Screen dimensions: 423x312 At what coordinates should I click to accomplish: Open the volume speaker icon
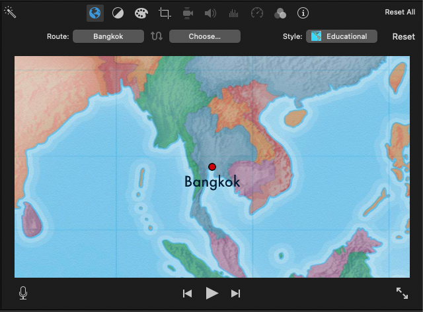click(210, 13)
